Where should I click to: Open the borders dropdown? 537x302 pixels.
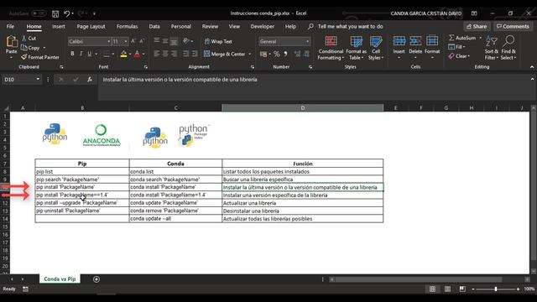coord(113,54)
